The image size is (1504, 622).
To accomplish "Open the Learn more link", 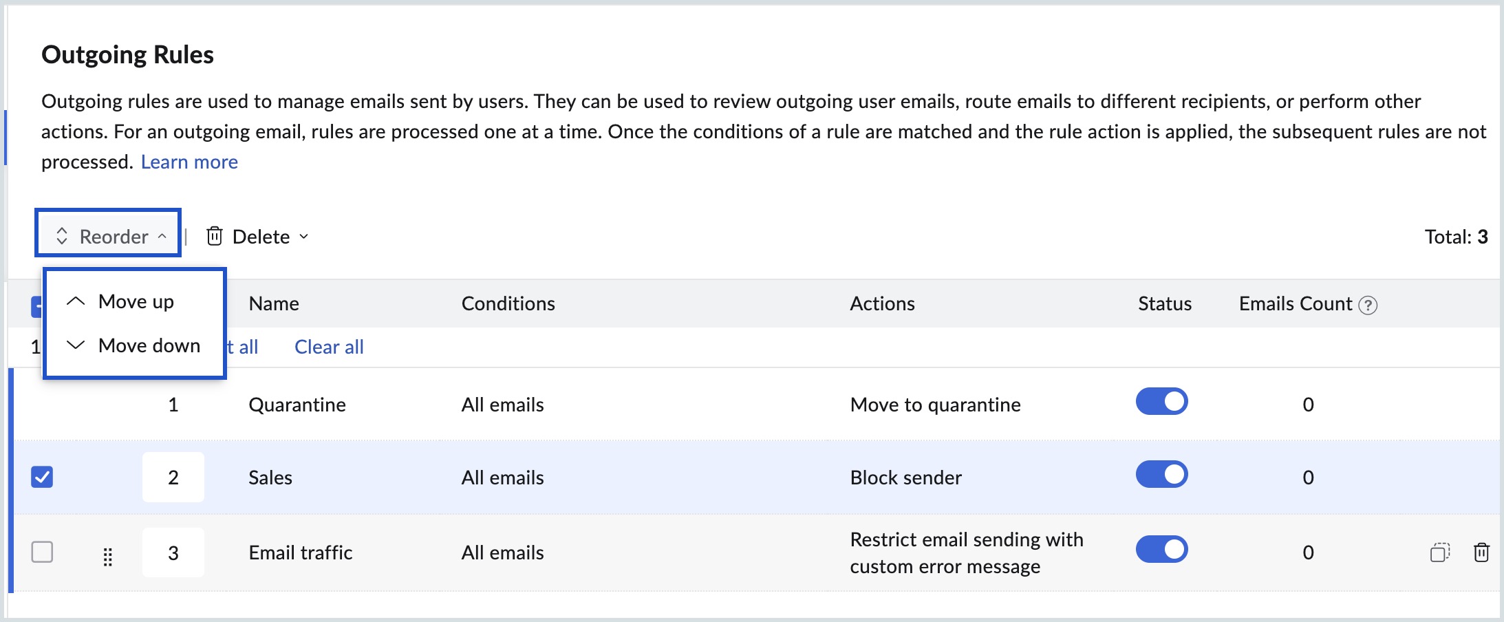I will [x=189, y=162].
